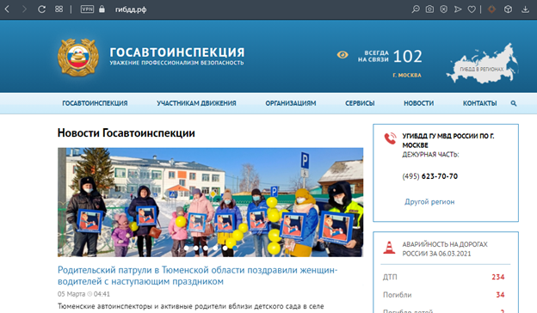Click the (495) 623-70-70 phone number
Screen dimensions: 537x313
(429, 176)
